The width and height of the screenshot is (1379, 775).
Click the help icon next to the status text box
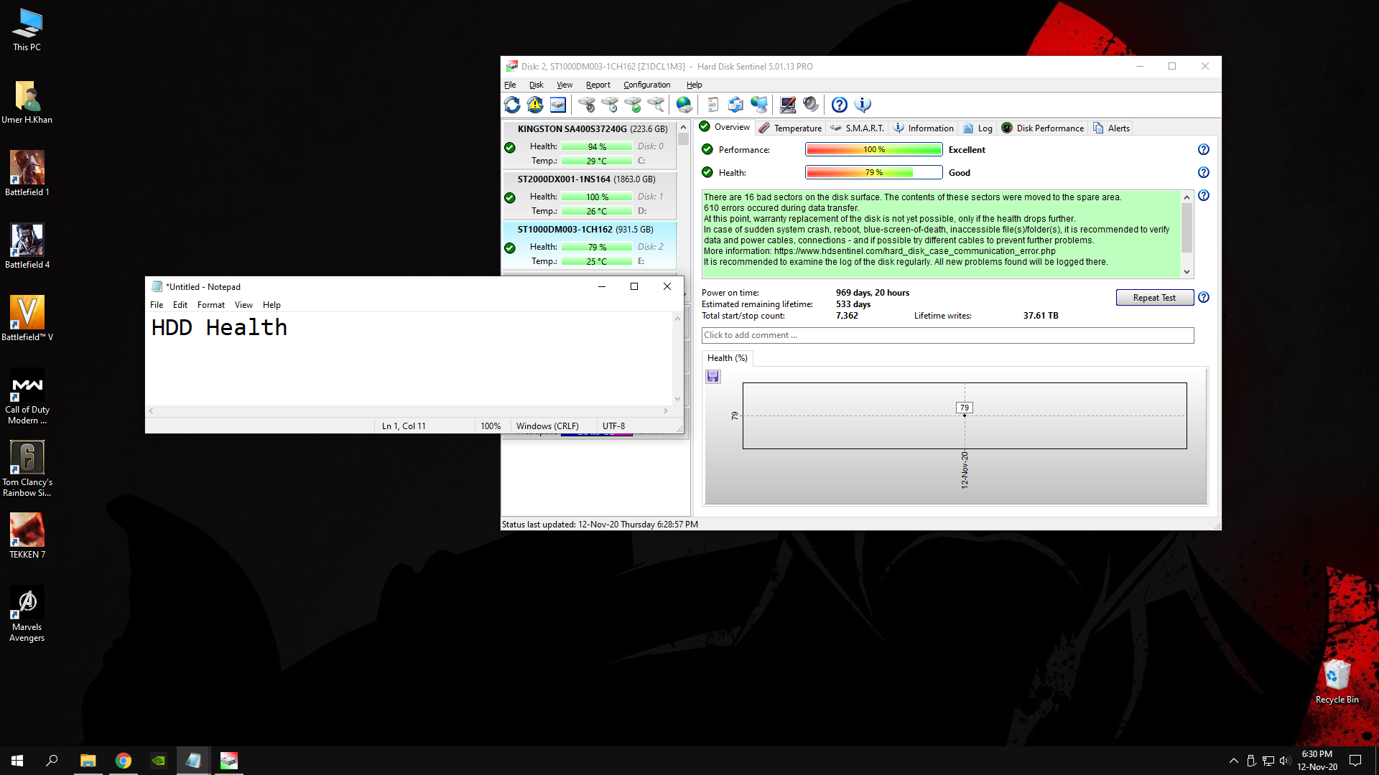pos(1204,195)
